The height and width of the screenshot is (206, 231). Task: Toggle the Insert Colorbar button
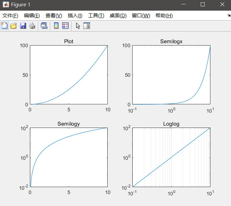point(56,26)
